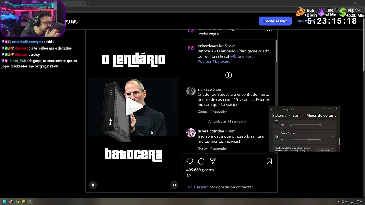
Task: Go back in Configurações window
Action: click(x=272, y=110)
